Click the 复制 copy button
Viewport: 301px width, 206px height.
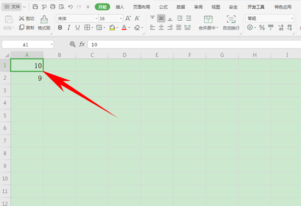tap(27, 28)
